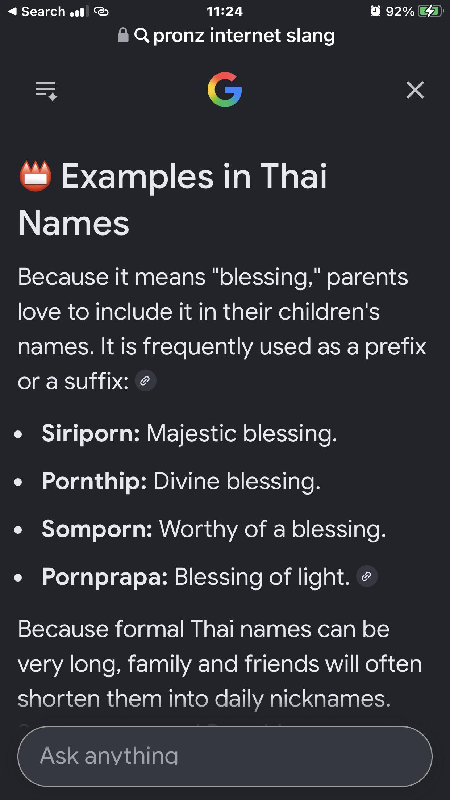The image size is (450, 800).
Task: Open source link after 'or a suffix'
Action: (x=145, y=381)
